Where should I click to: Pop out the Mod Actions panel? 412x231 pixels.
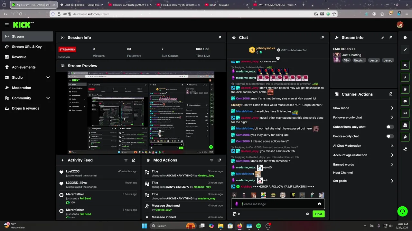point(219,160)
